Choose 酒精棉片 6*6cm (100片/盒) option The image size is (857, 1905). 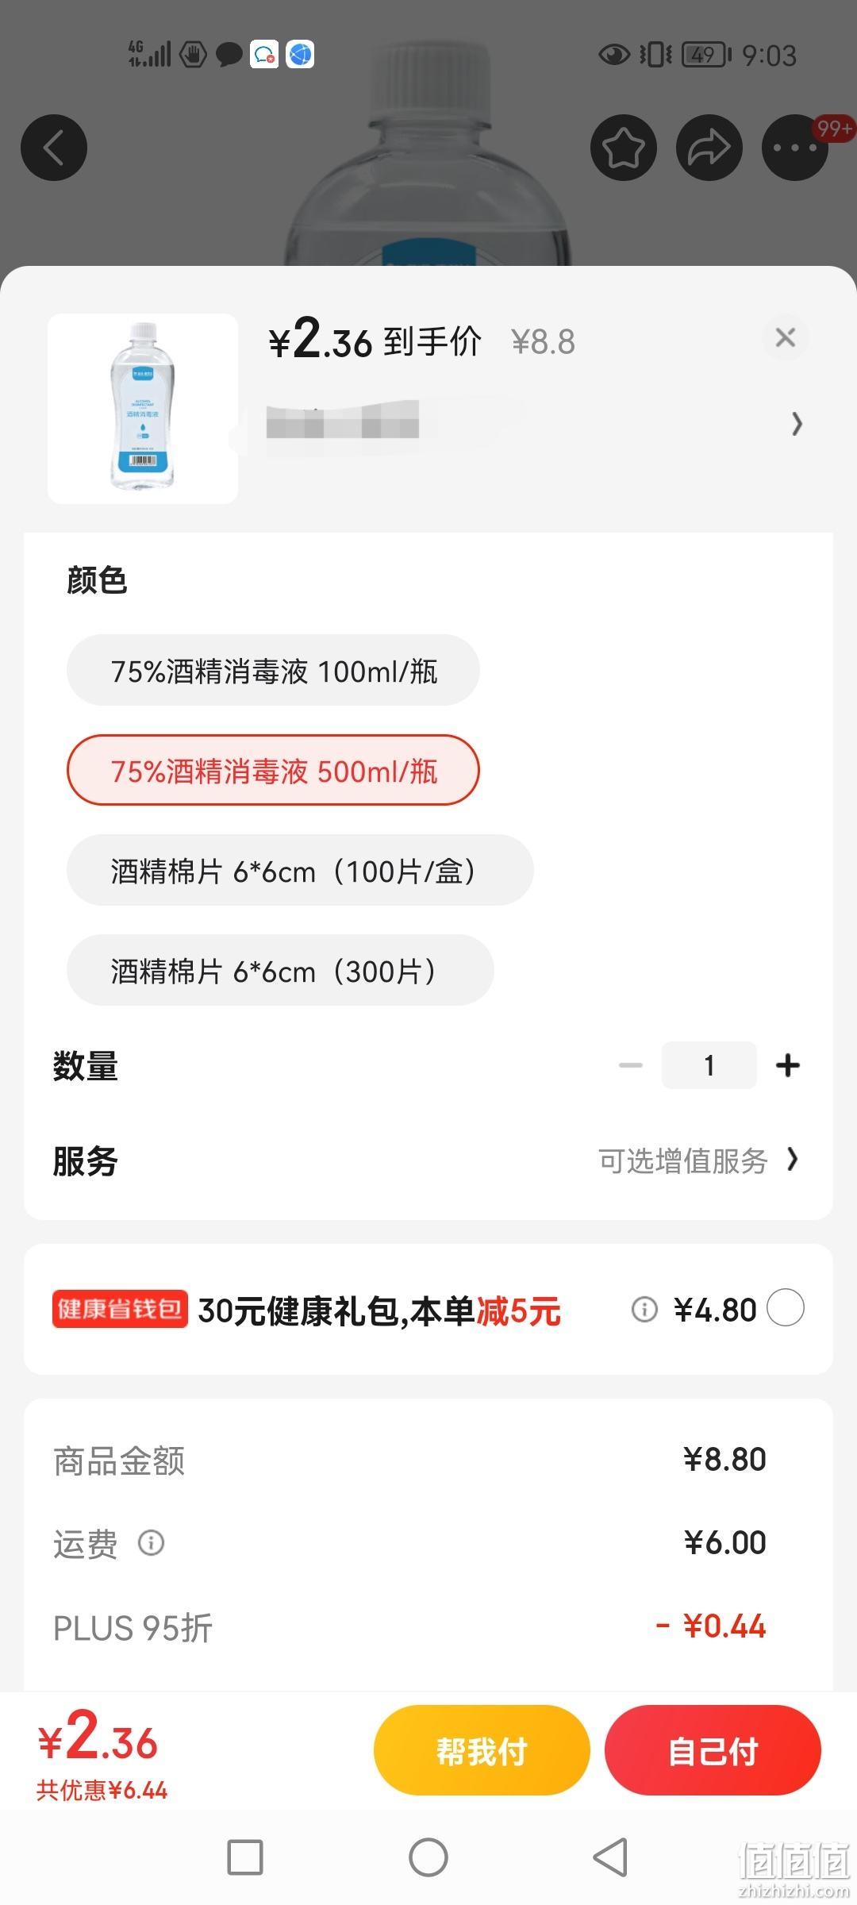point(300,870)
